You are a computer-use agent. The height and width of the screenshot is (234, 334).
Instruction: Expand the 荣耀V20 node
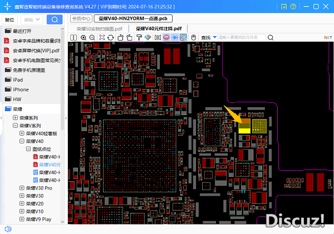coord(22,203)
